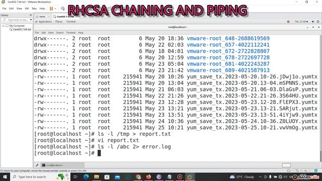This screenshot has height=181, width=322.
Task: Open the GNOME clock Thu 11:40
Action: 301,22
